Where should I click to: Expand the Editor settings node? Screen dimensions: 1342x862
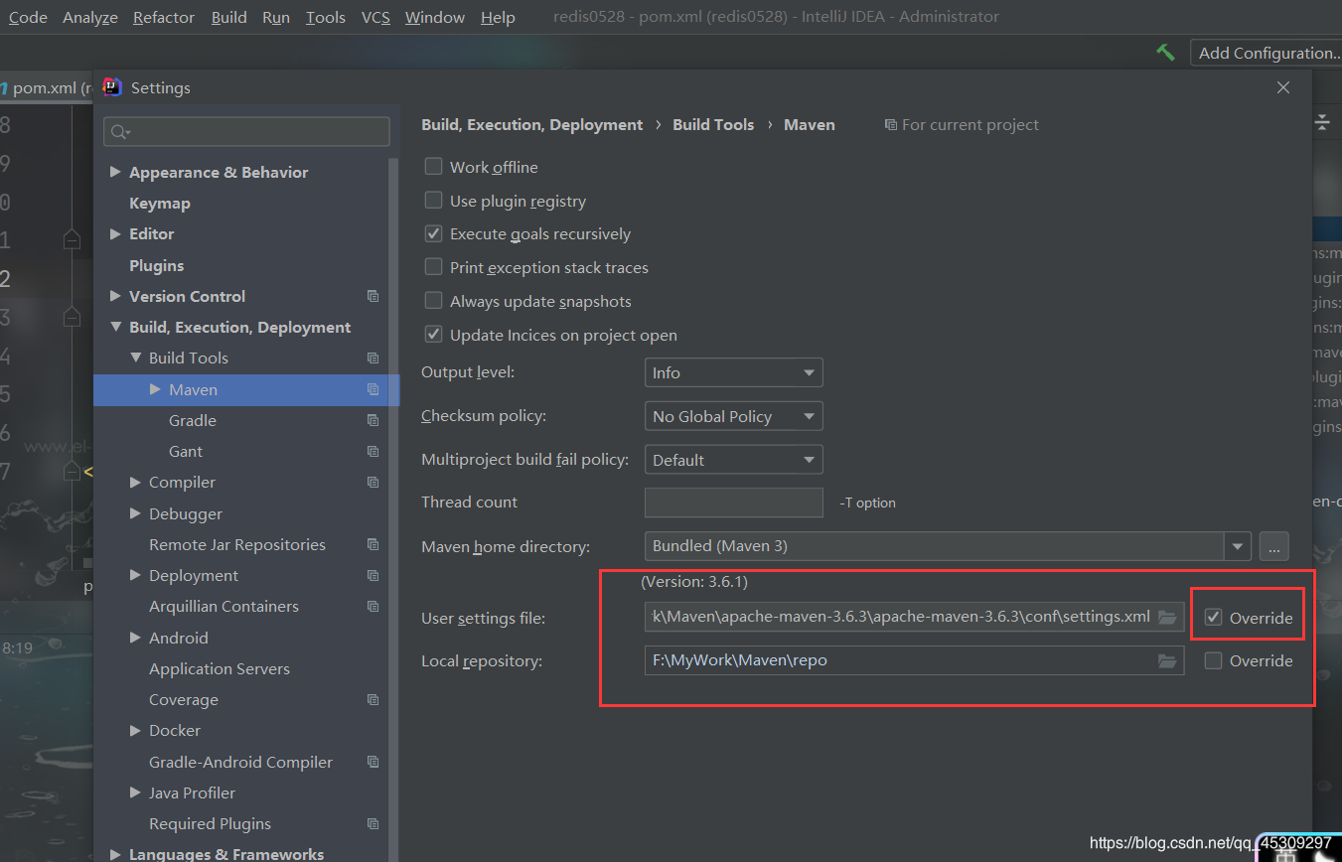tap(115, 233)
